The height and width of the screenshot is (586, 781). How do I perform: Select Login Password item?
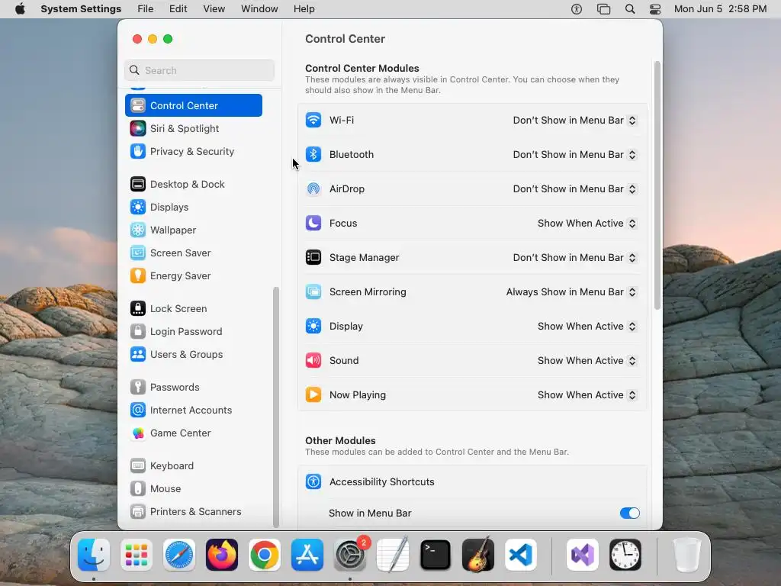point(193,332)
